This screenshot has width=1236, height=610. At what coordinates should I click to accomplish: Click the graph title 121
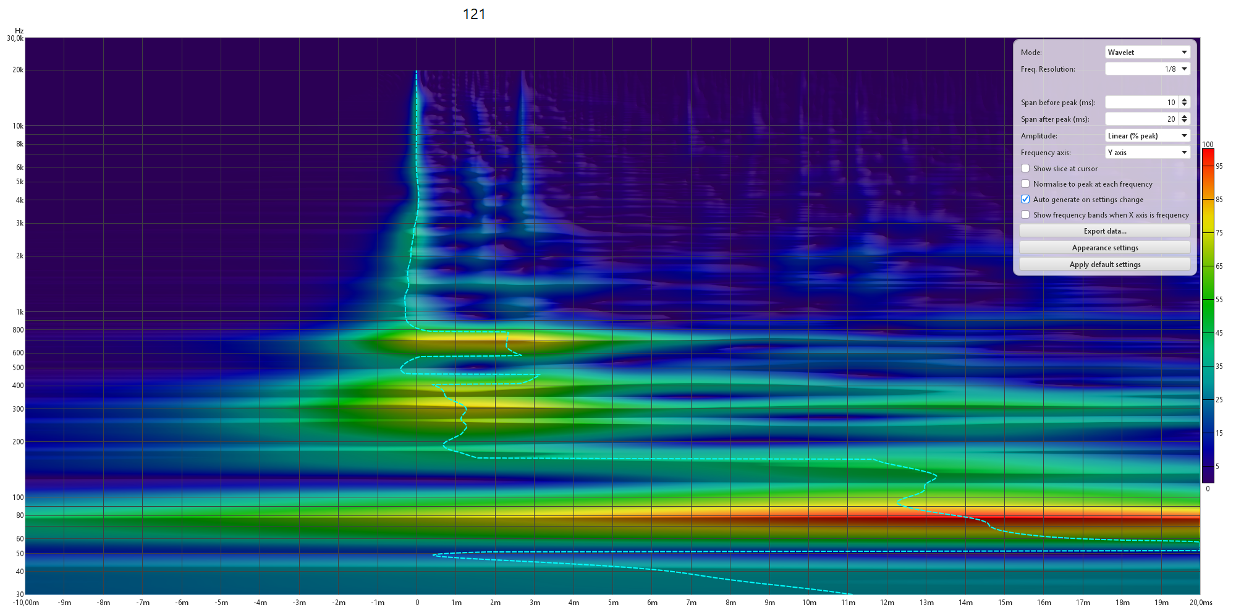coord(474,14)
